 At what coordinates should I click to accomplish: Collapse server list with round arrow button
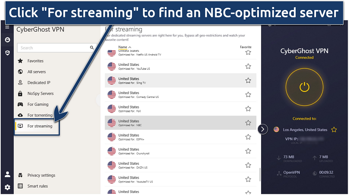263,129
